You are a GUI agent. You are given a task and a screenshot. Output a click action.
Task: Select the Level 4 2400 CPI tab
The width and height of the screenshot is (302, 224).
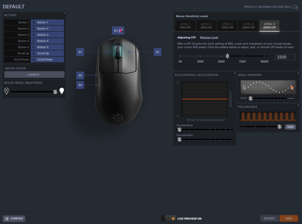coord(248,26)
